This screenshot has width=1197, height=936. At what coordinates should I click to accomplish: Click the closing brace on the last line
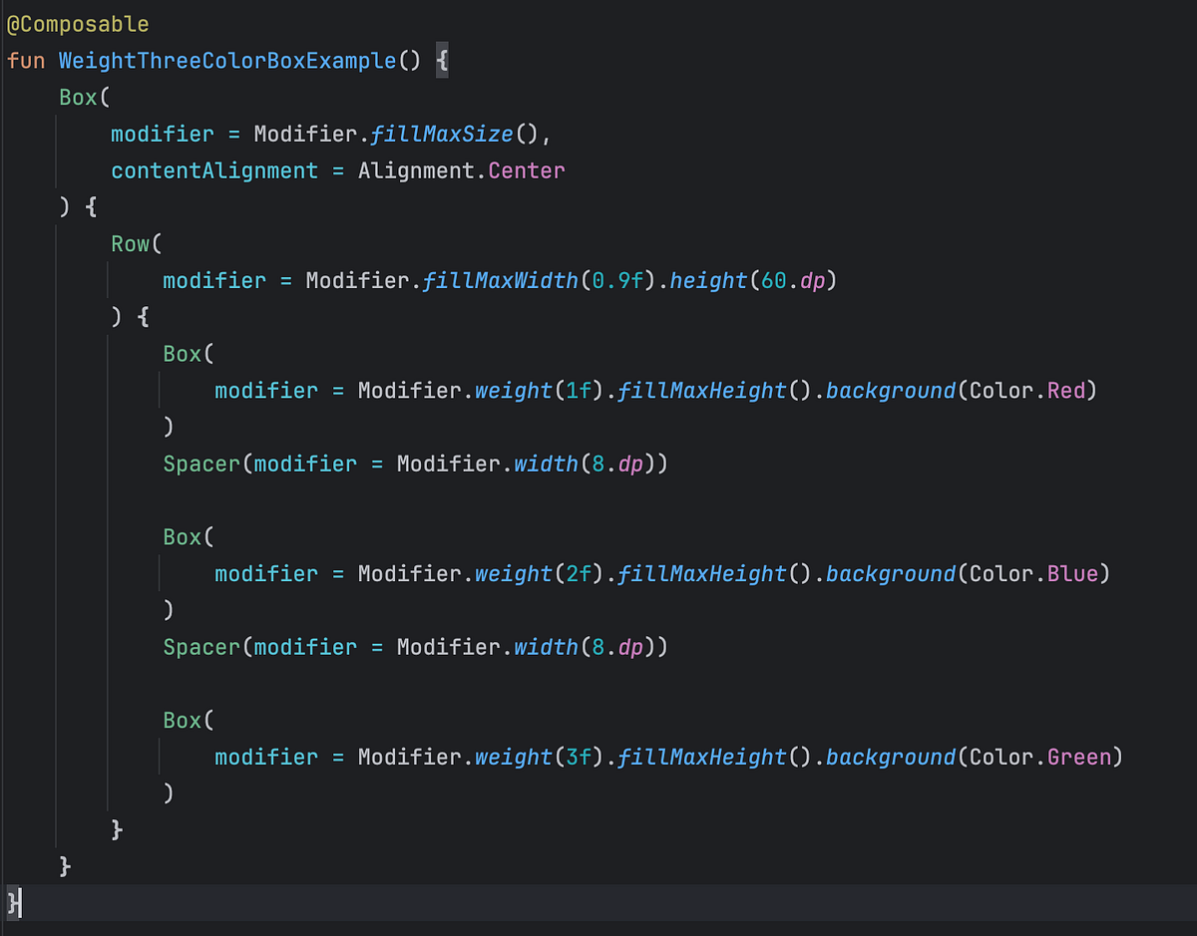tap(12, 903)
